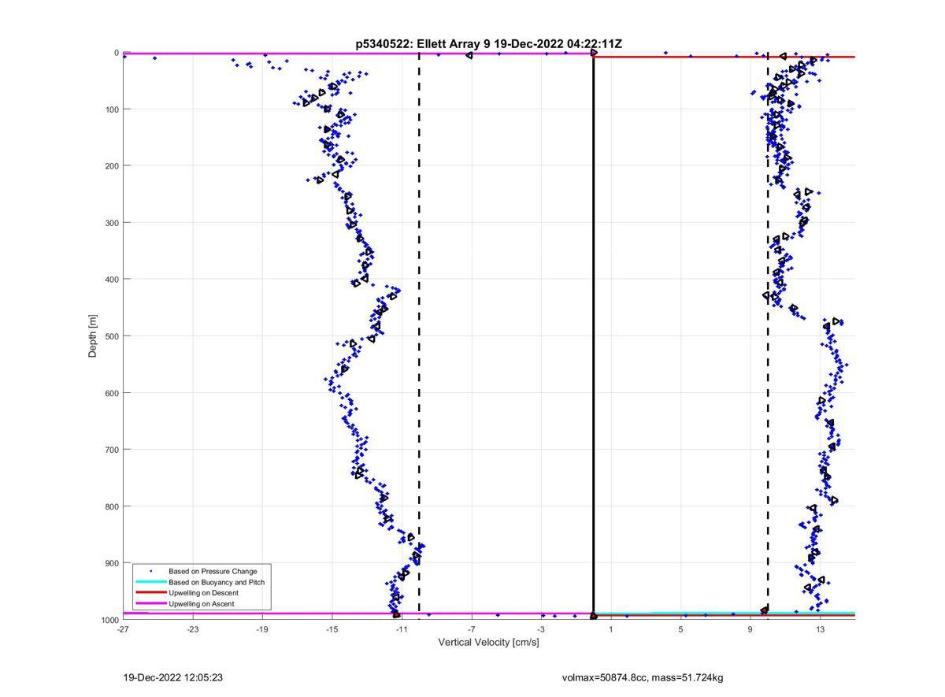Click x-axis tick label 5

coord(680,629)
